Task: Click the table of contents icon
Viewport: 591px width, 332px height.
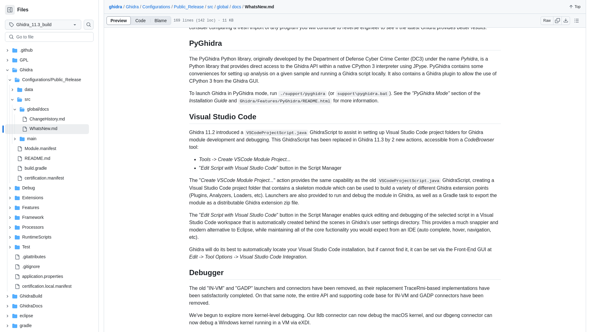Action: (x=577, y=20)
